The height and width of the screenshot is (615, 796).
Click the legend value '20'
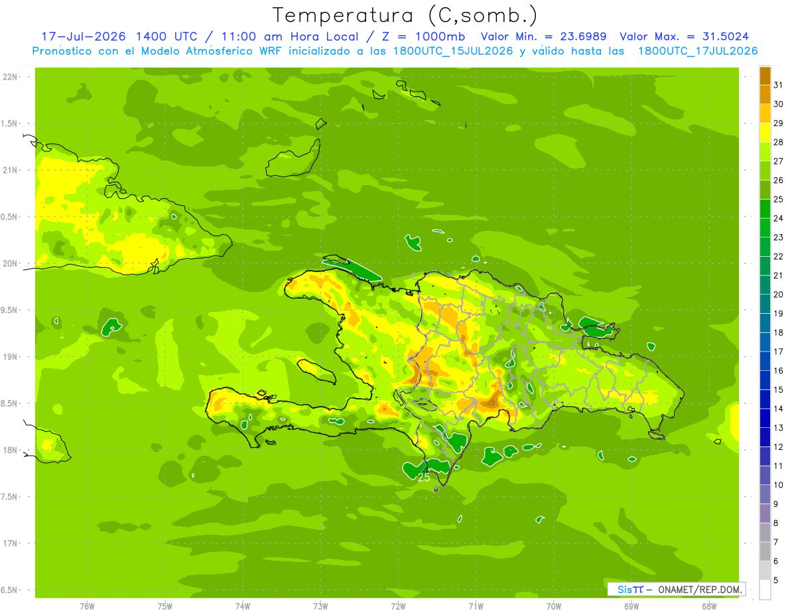pyautogui.click(x=778, y=295)
